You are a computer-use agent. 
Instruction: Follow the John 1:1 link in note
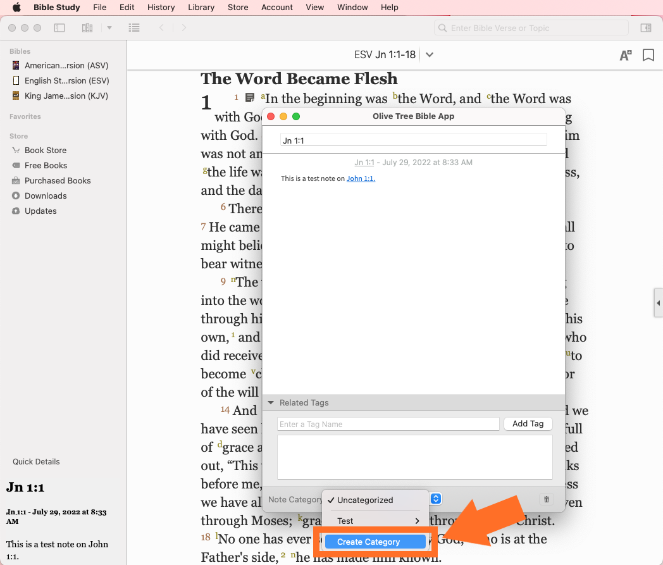click(361, 178)
